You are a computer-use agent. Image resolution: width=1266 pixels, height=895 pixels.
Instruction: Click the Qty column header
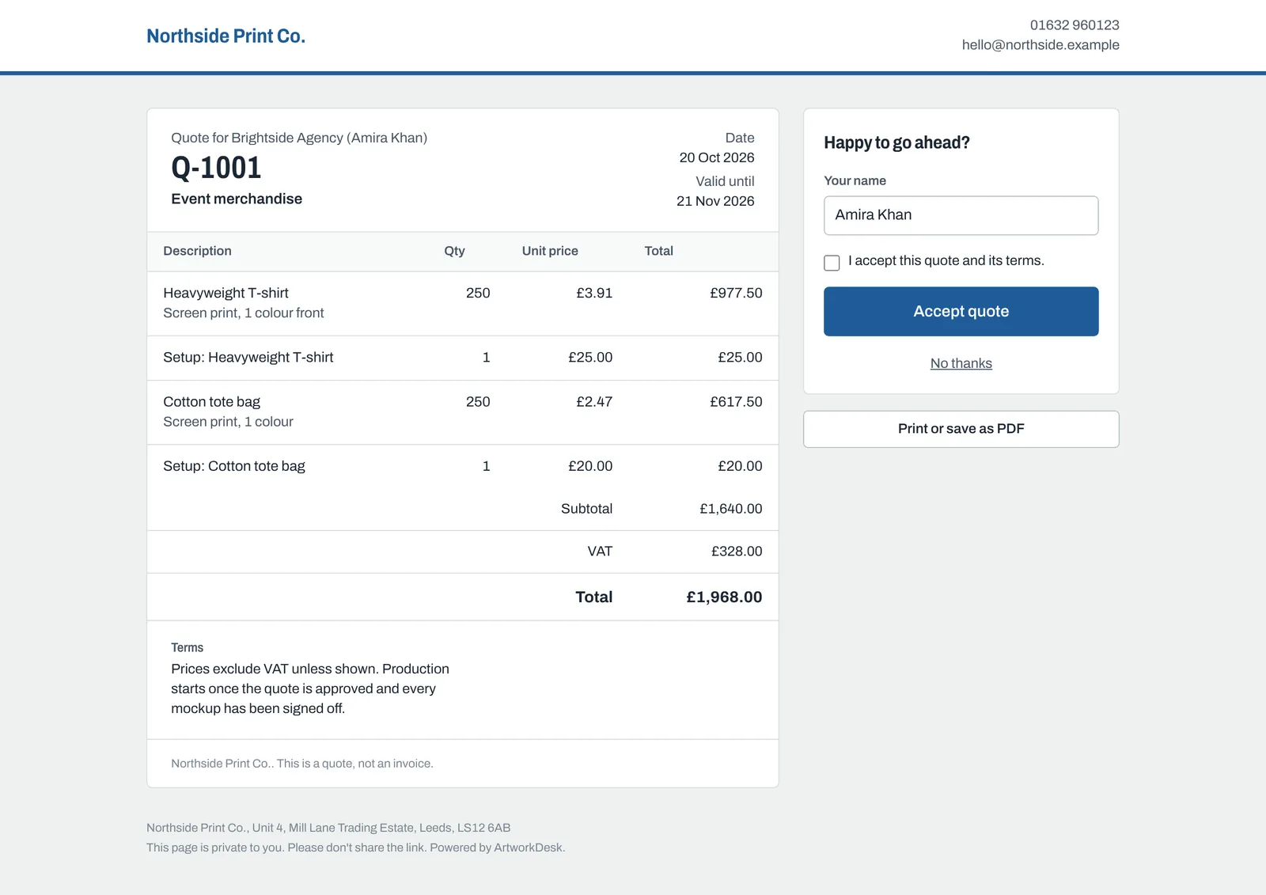coord(454,251)
